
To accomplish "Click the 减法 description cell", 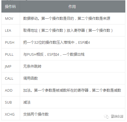I will pyautogui.click(x=72, y=102).
